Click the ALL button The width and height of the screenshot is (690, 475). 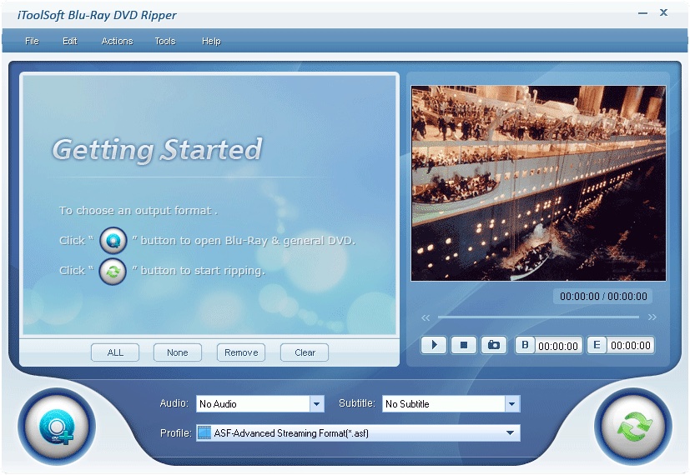point(115,352)
